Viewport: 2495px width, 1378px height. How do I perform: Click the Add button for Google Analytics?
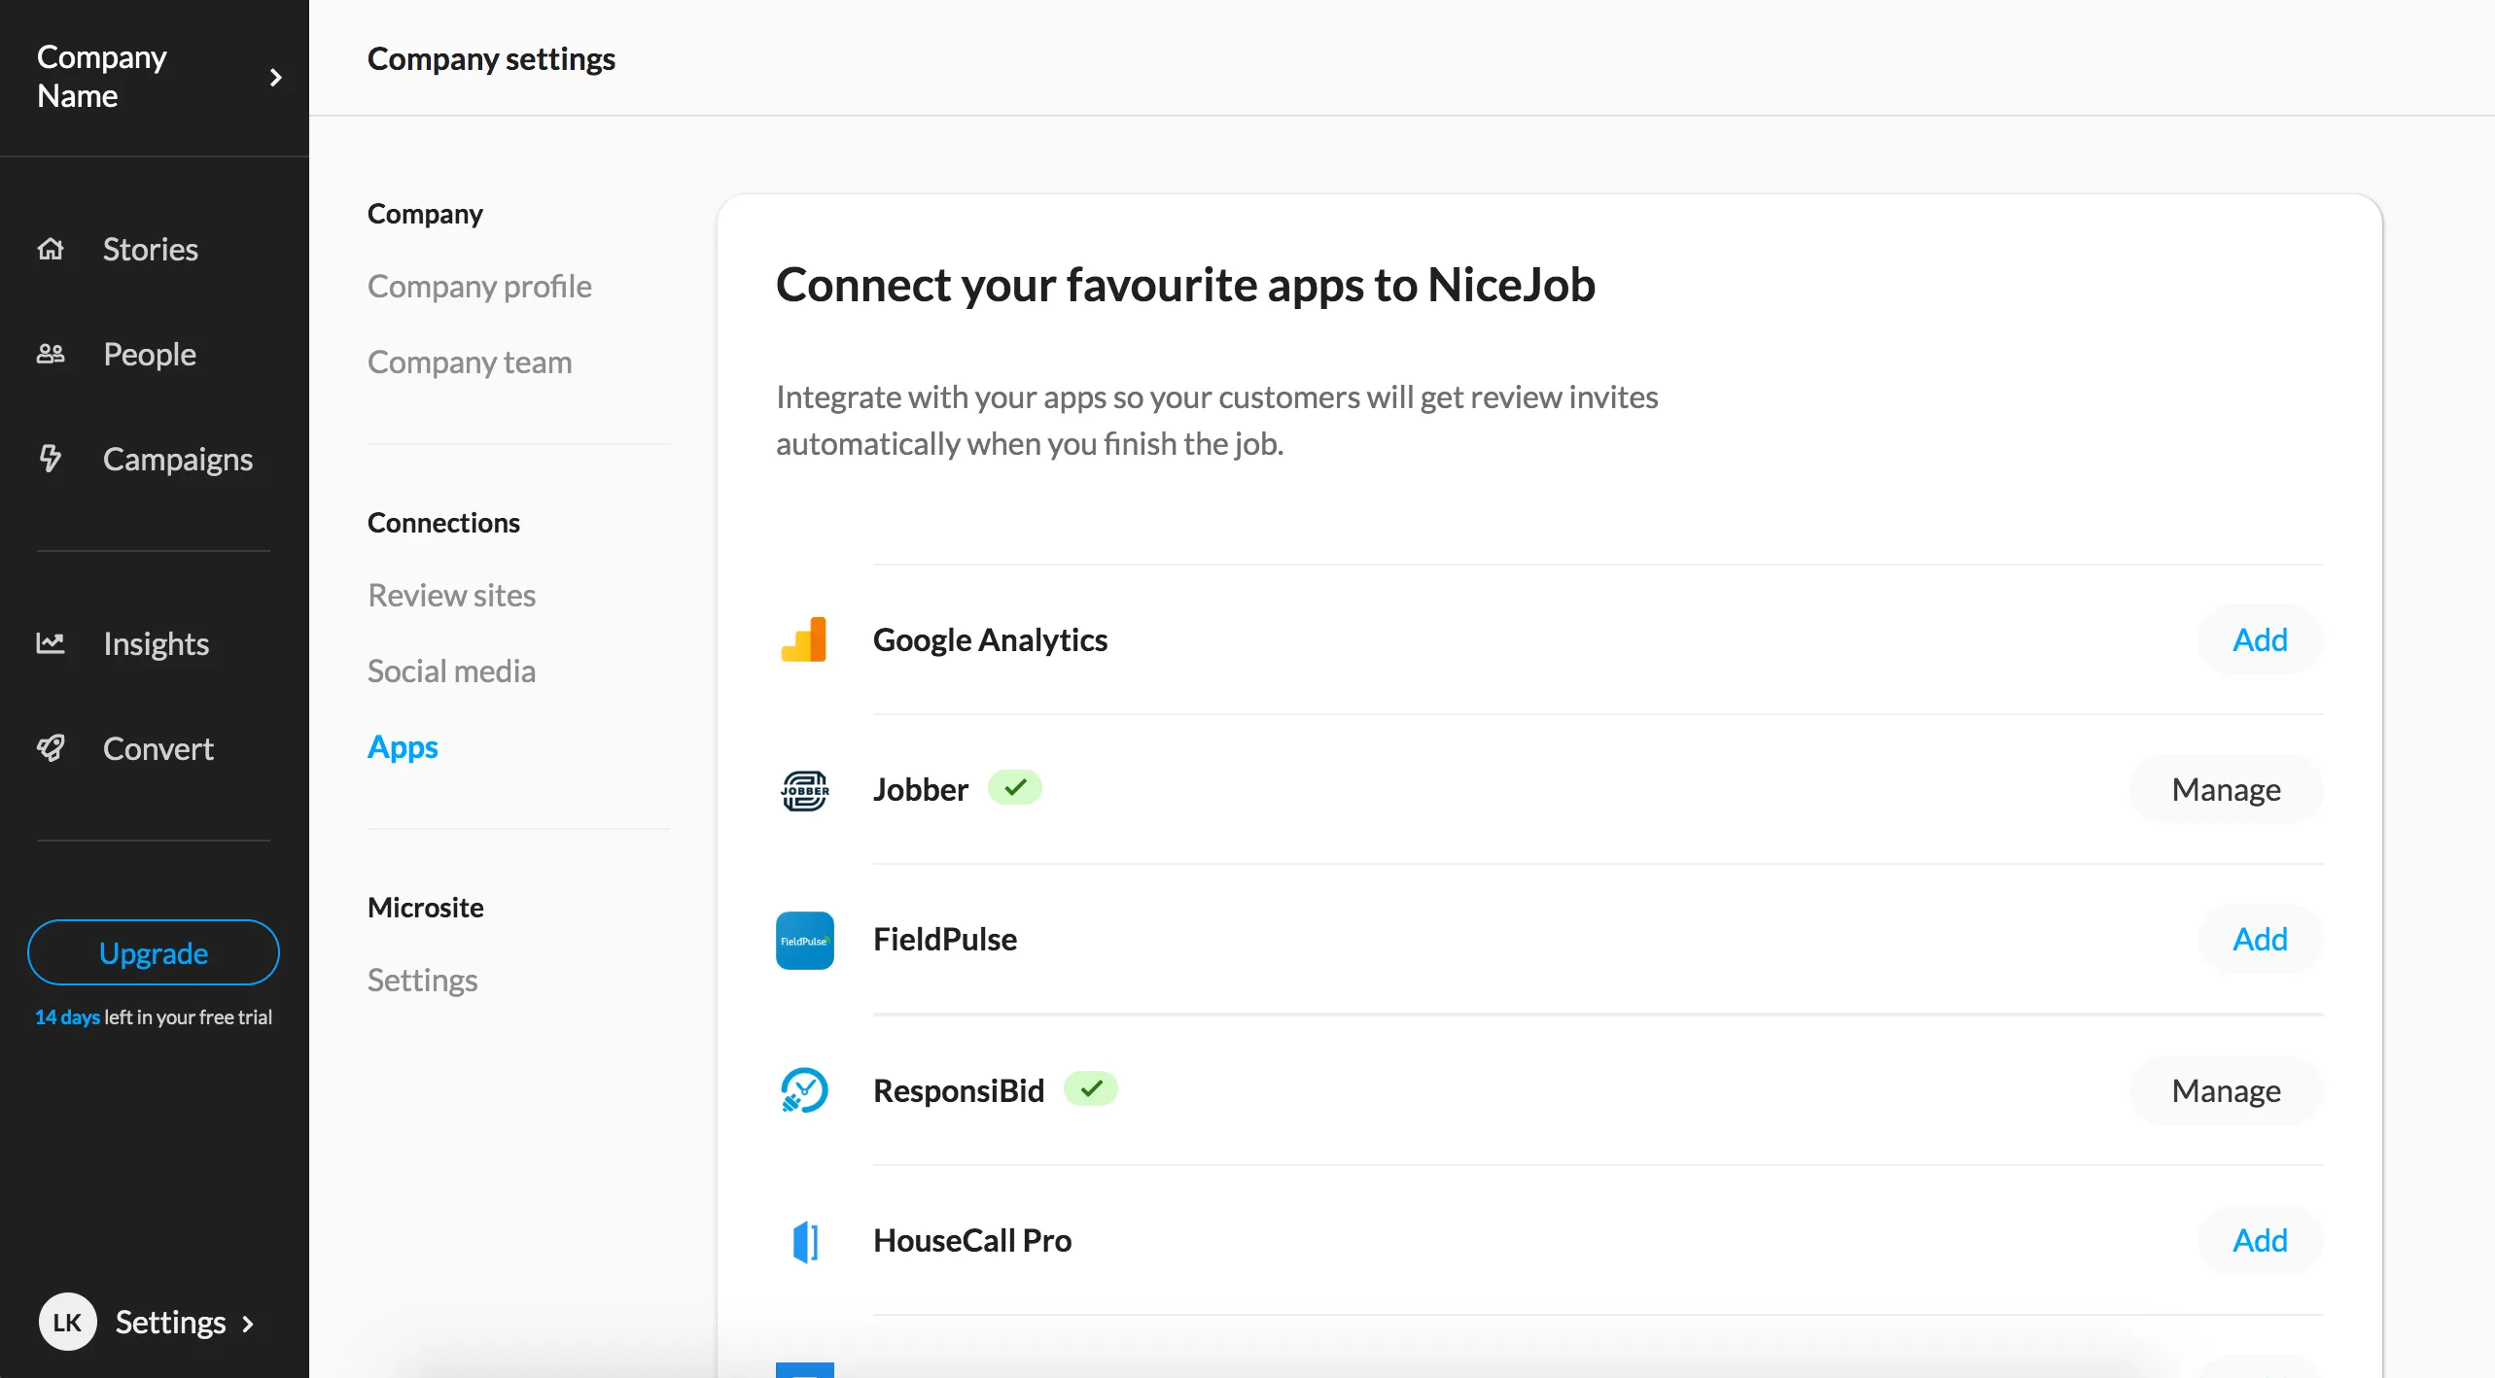point(2261,639)
